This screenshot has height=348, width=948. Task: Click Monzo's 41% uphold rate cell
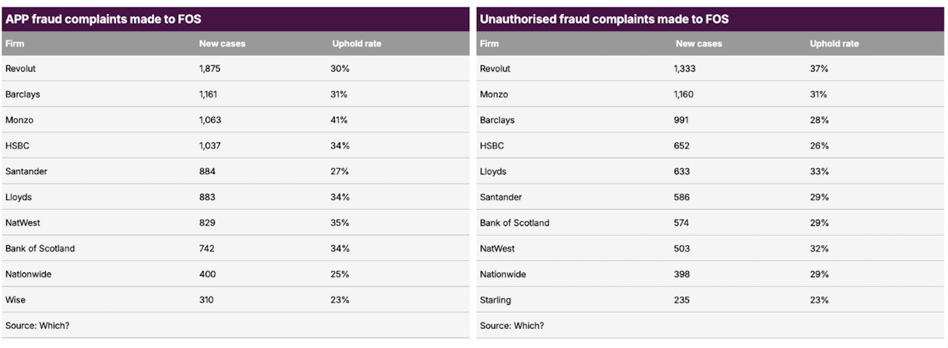point(339,120)
